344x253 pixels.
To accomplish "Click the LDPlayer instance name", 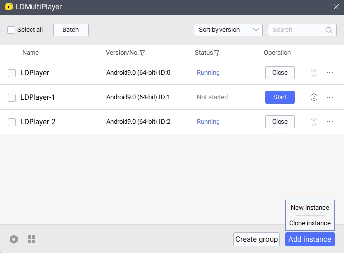I will pos(34,73).
